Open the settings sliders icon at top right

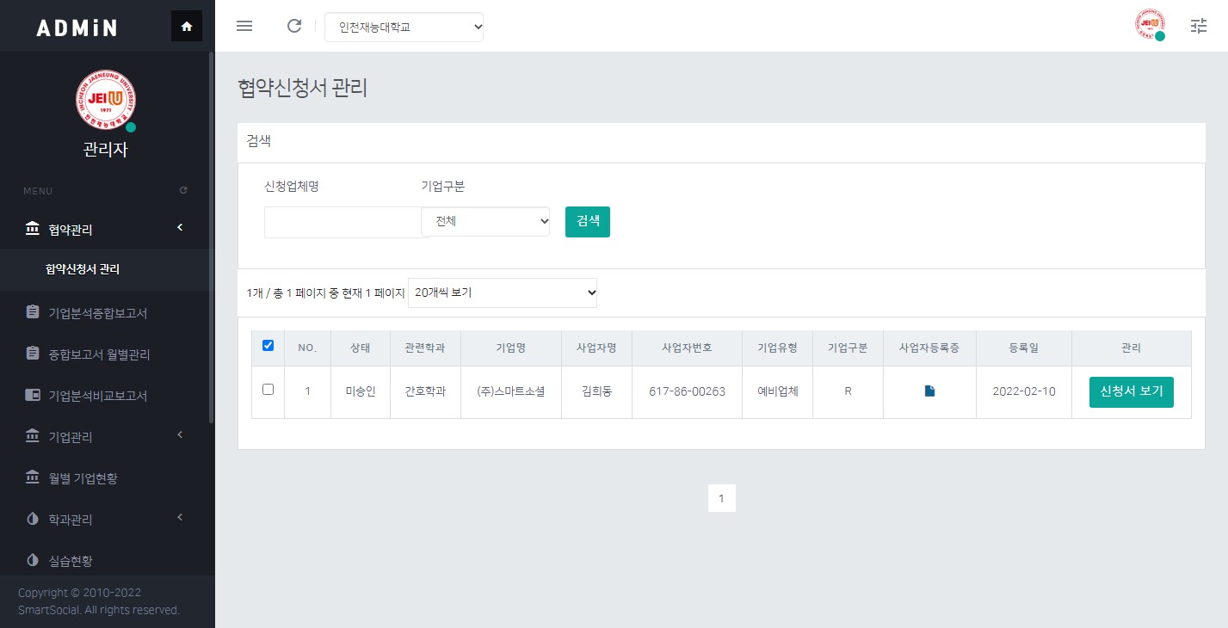(x=1199, y=26)
